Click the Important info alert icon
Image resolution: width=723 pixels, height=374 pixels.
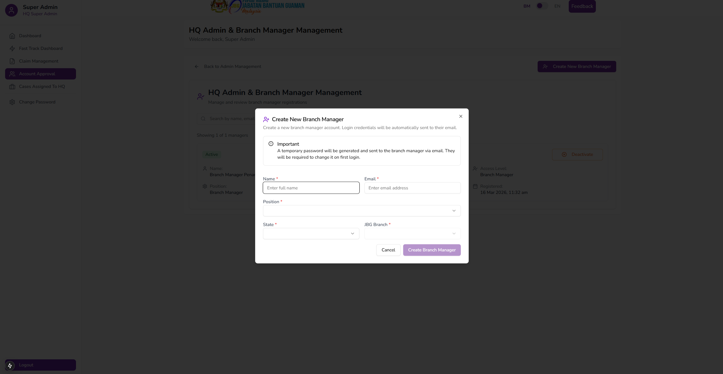pyautogui.click(x=271, y=144)
